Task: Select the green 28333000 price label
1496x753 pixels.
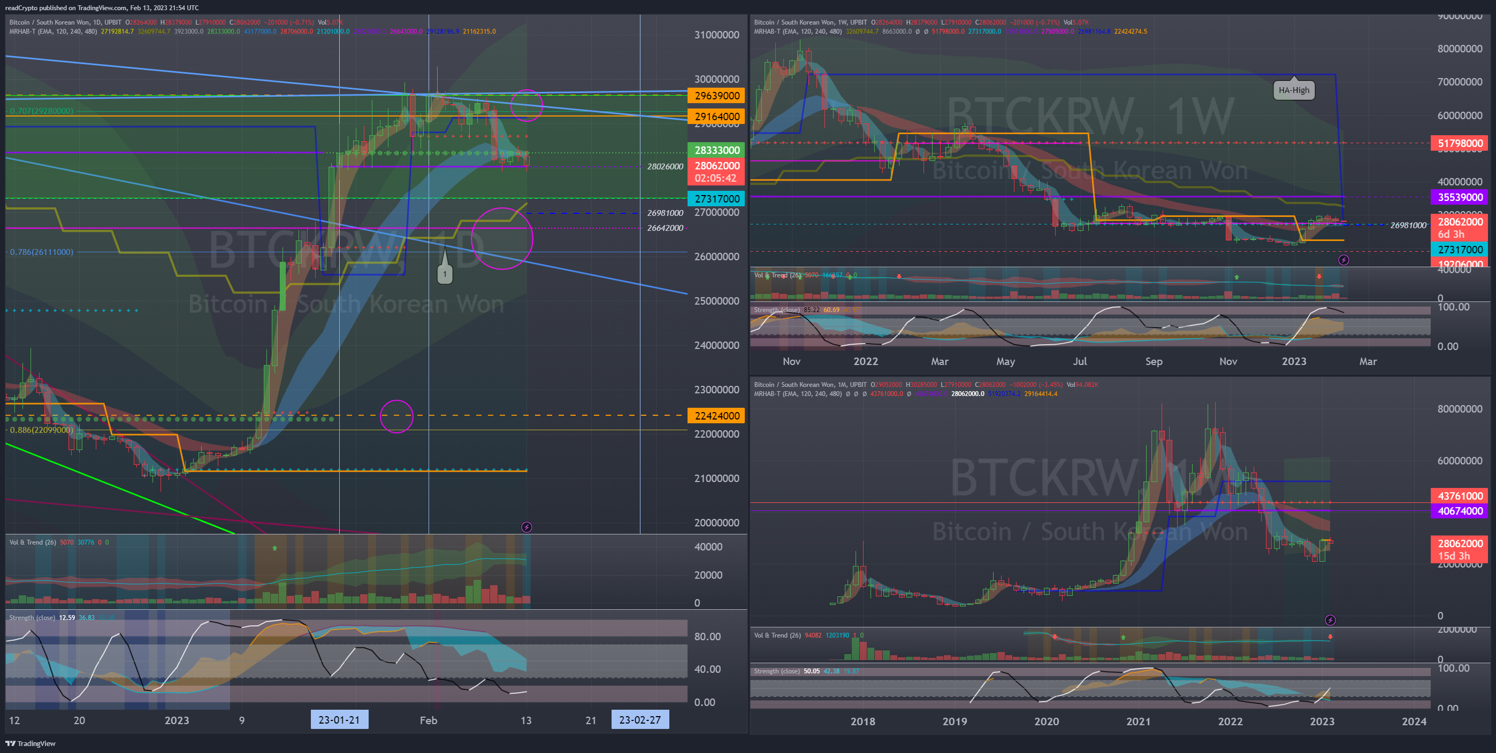Action: pyautogui.click(x=716, y=150)
